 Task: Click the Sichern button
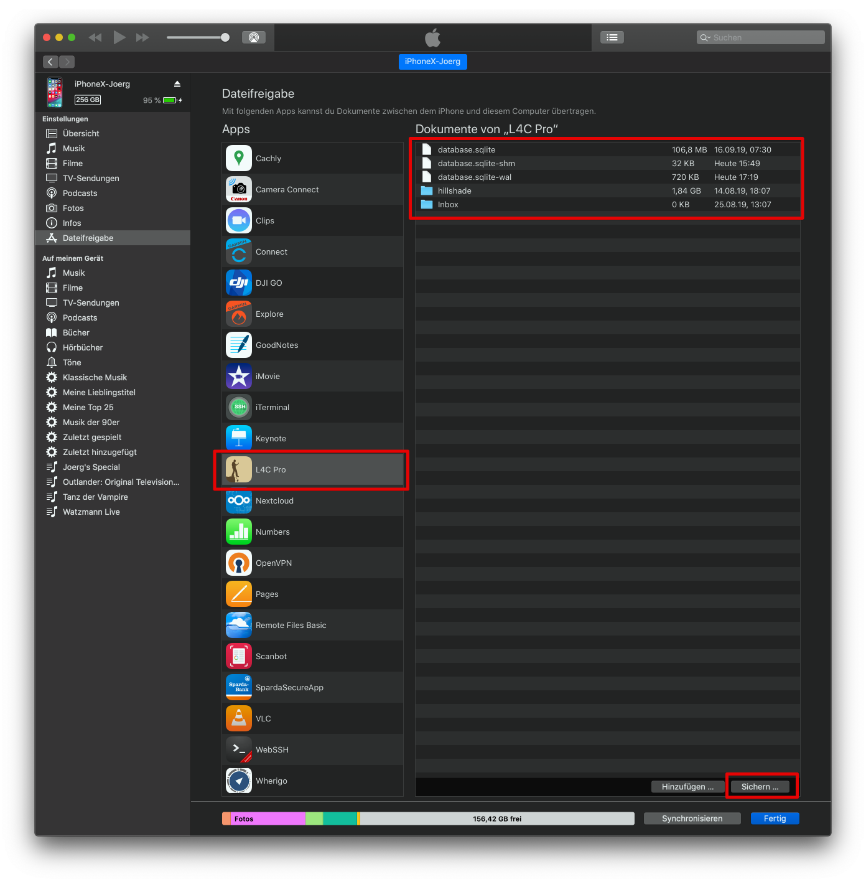tap(760, 787)
